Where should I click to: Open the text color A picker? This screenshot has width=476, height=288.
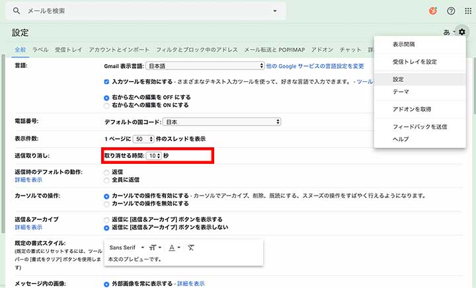tap(175, 248)
